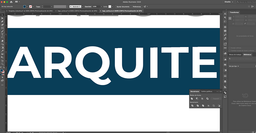Screen dimensions: 256x133
Task: Click the Opacidad value field
Action: pyautogui.click(x=96, y=7)
